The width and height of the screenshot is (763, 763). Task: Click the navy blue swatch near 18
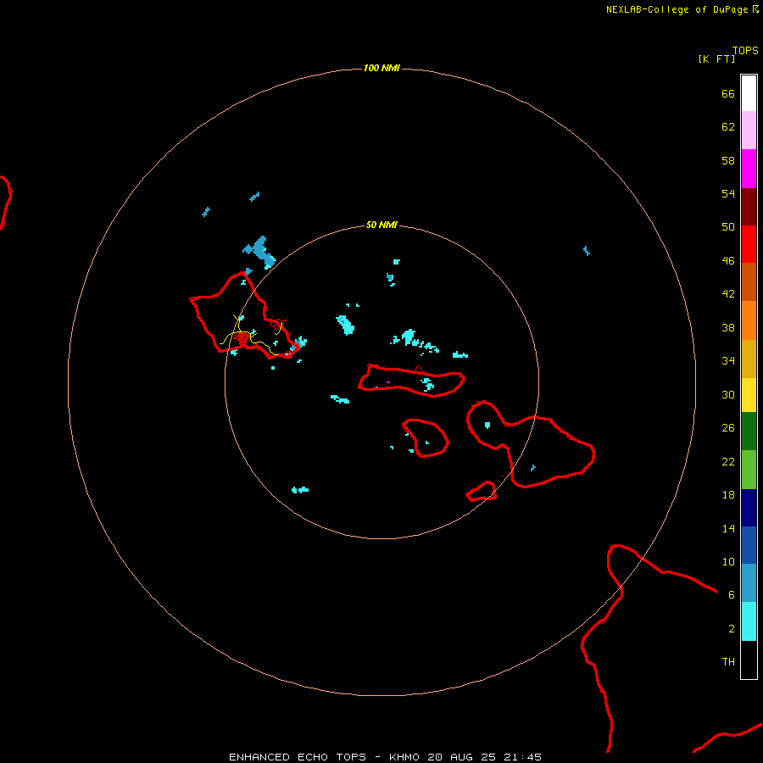pos(749,508)
